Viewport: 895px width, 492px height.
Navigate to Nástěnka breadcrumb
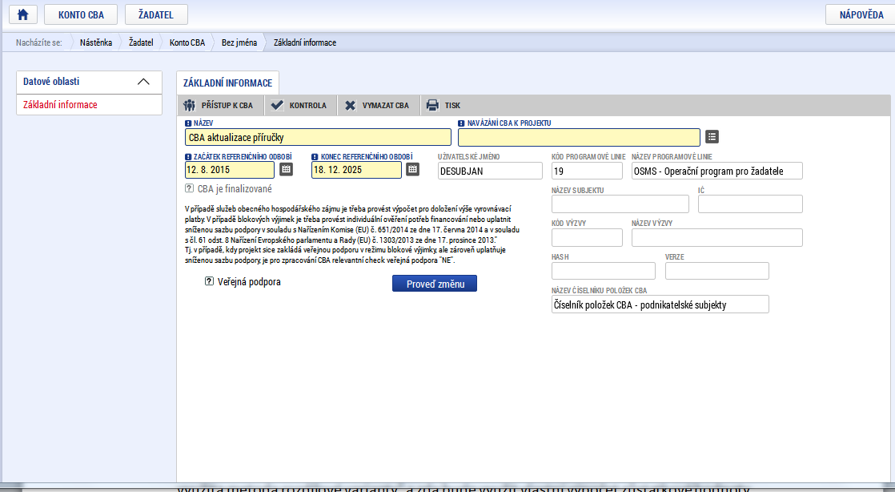tap(96, 42)
